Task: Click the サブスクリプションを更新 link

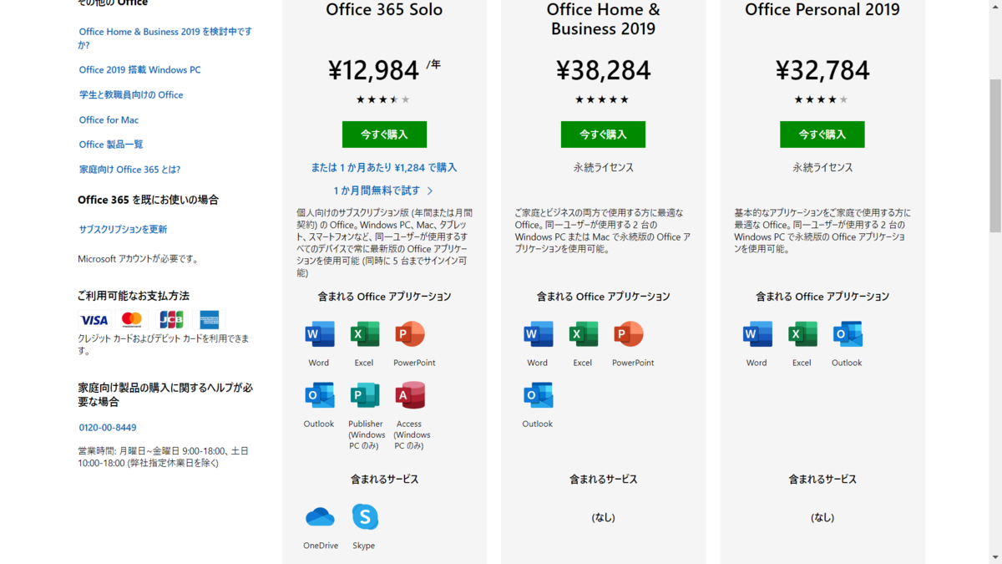Action: 123,230
